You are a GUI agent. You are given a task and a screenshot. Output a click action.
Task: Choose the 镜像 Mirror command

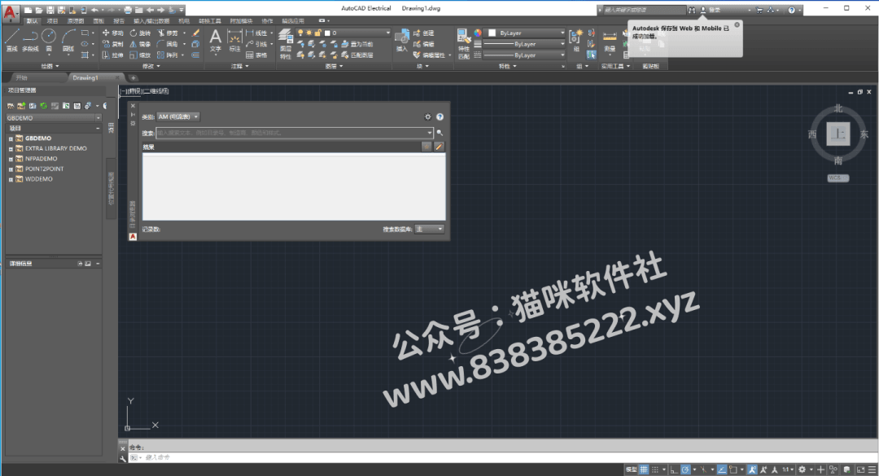[x=140, y=44]
